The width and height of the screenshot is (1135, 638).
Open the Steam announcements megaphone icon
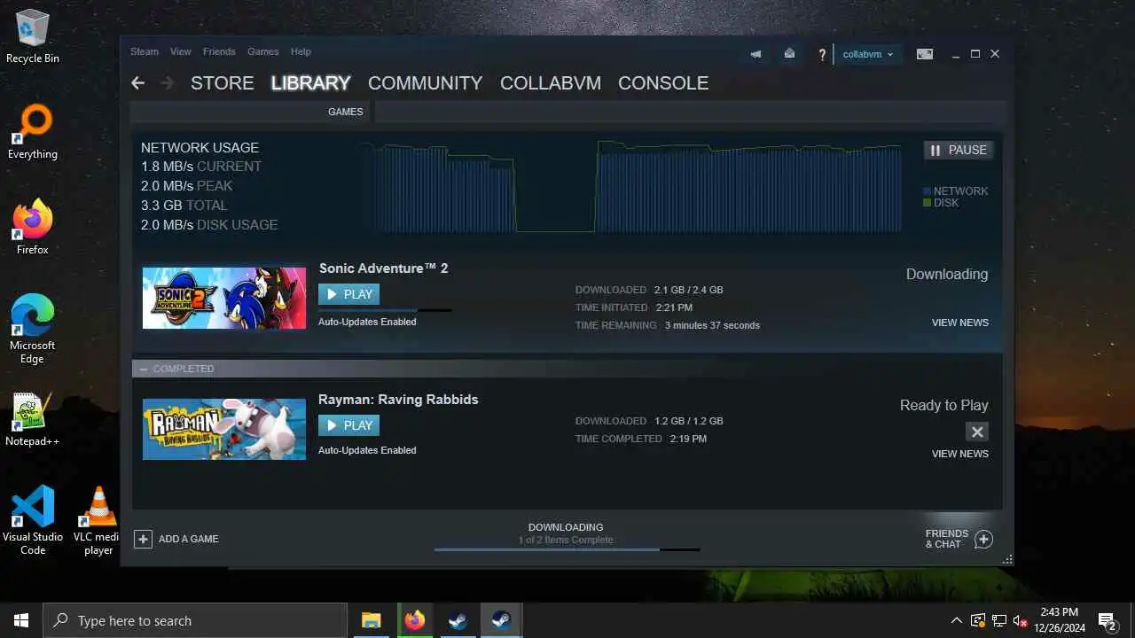point(755,54)
